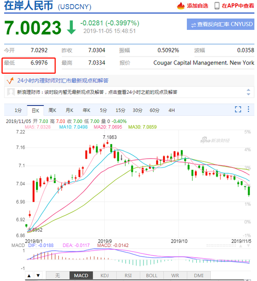Click the MACD: -0.0142 value
Viewport: 257px width, 281px height.
tap(113, 246)
